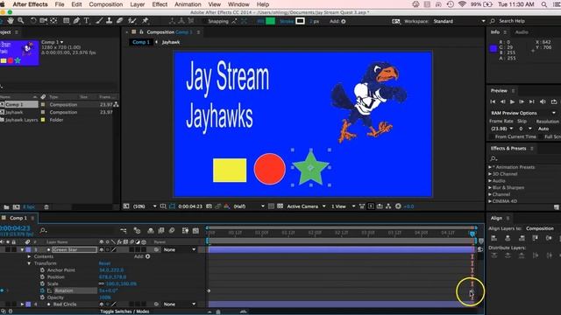561x315 pixels.
Task: Select the Horizontal Type tool
Action: point(87,21)
